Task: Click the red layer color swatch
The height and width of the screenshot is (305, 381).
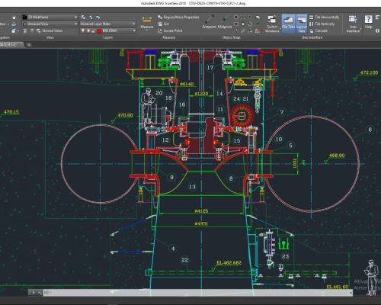Action: pyautogui.click(x=99, y=30)
